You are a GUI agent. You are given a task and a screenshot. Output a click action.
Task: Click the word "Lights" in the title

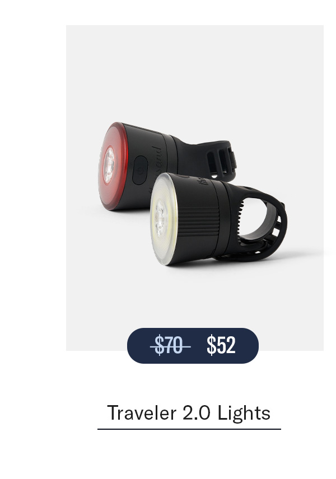pyautogui.click(x=244, y=413)
